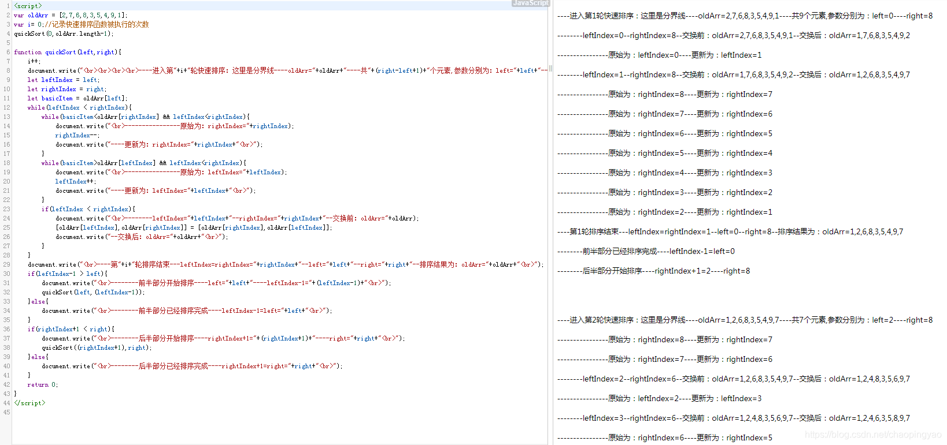Click the output '原始为：rightIndex=3----更新为：rightIndex=2'

click(664, 192)
